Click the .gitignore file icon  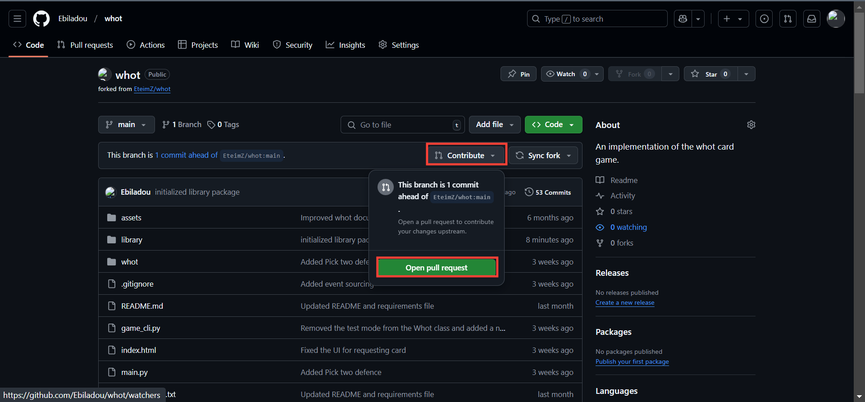click(112, 284)
